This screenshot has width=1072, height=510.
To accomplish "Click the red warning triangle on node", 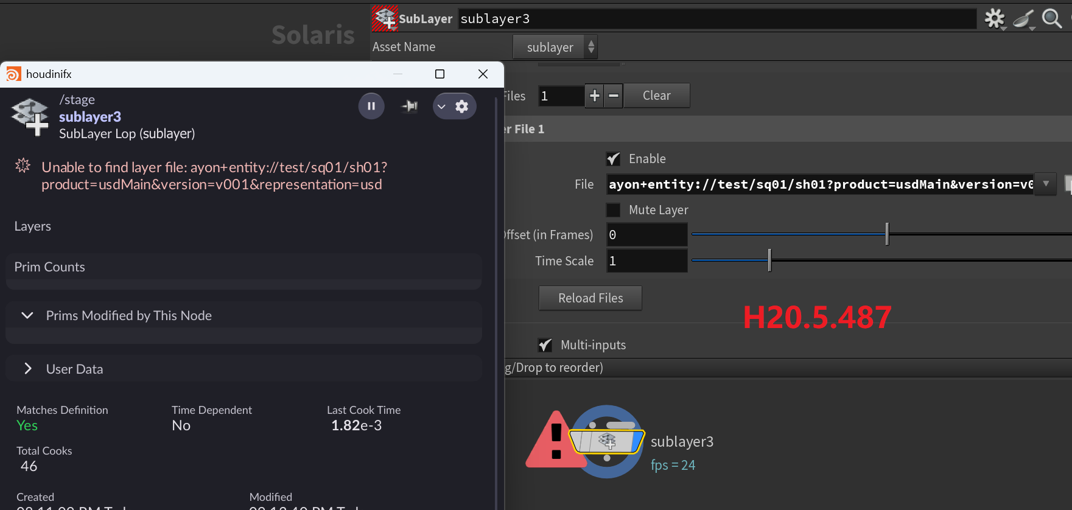I will pyautogui.click(x=552, y=442).
